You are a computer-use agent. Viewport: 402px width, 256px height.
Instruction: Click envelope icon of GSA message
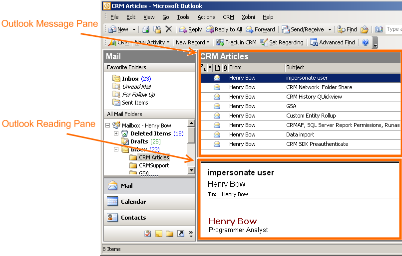[x=217, y=106]
